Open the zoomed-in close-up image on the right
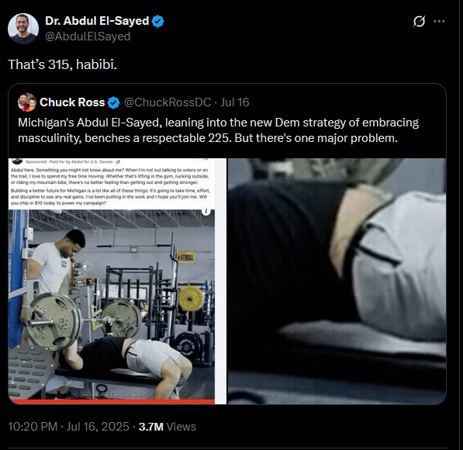This screenshot has width=463, height=450. [x=337, y=282]
